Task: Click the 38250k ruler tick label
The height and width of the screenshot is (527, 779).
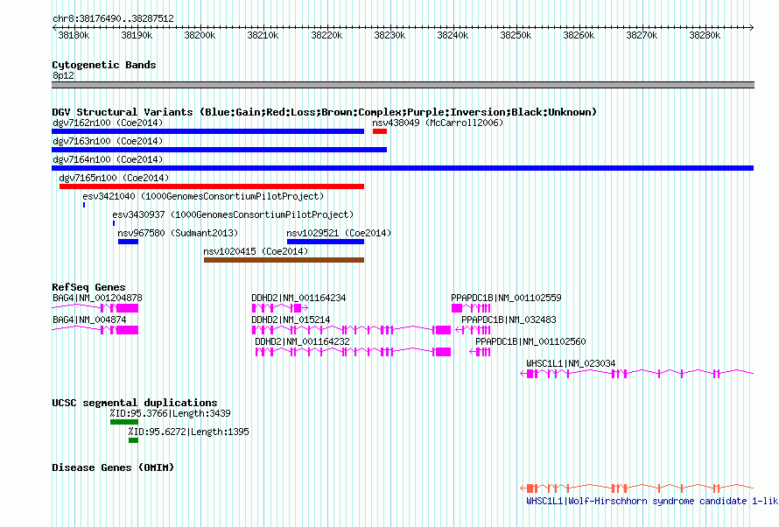Action: point(516,35)
